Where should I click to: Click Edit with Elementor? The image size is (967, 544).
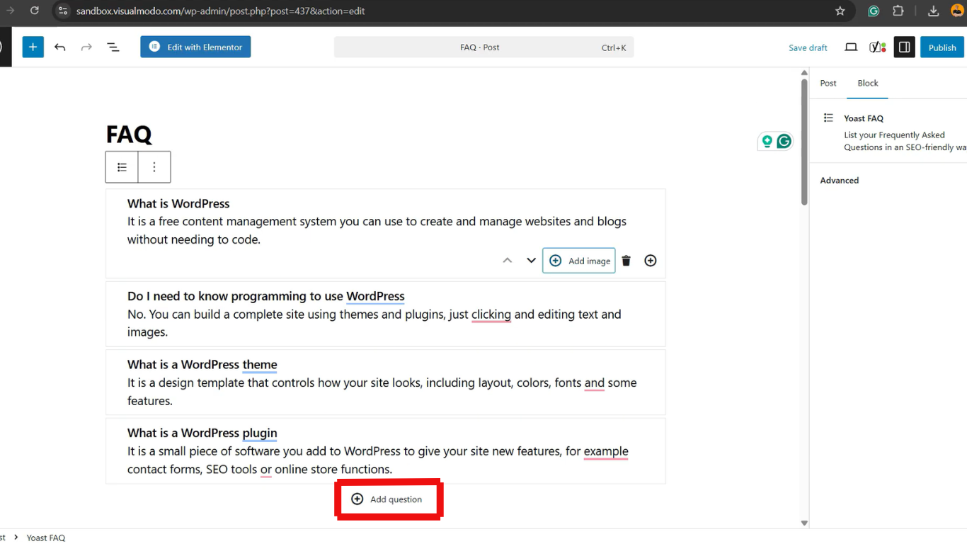pos(195,47)
